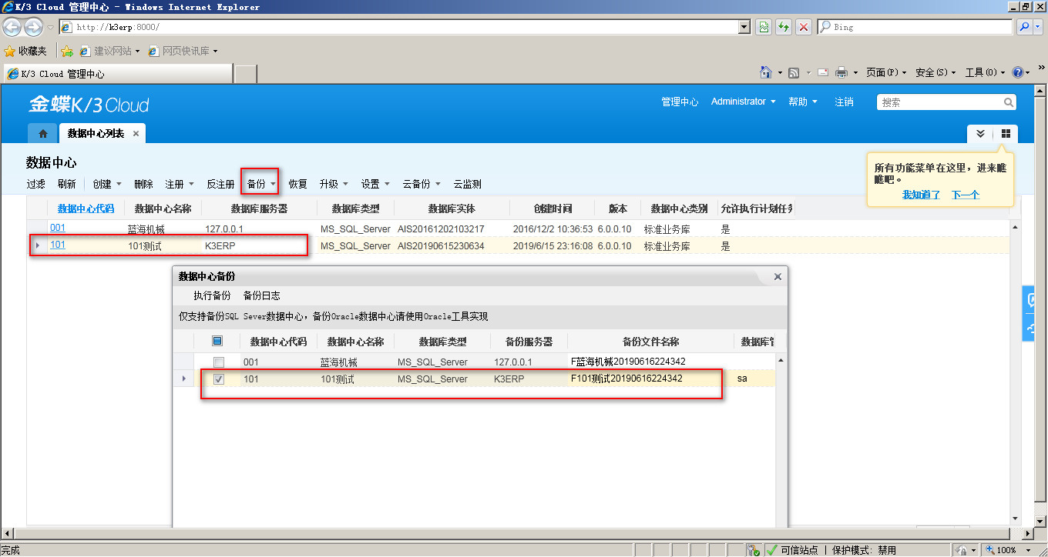Screen dimensions: 1048x557
Task: Click the all-functions grid menu icon
Action: pyautogui.click(x=1006, y=133)
